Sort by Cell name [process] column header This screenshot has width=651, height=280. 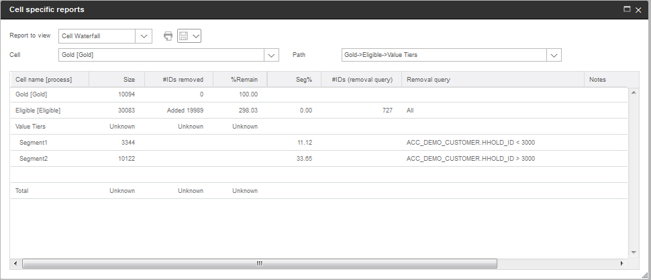[x=50, y=80]
